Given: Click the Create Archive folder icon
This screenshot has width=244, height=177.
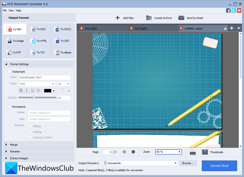Looking at the screenshot, I should coord(149,18).
